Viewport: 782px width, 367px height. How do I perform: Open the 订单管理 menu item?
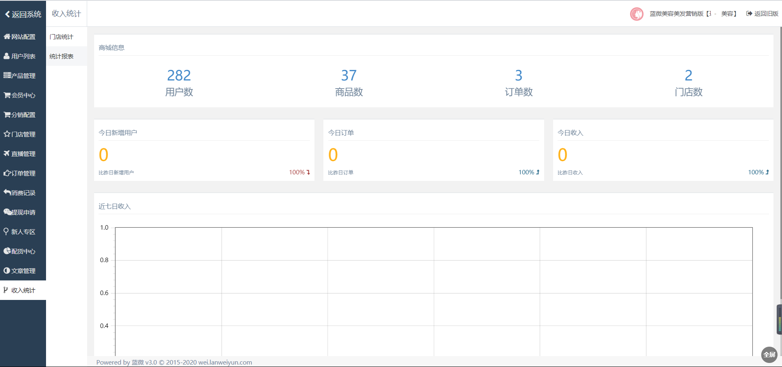point(23,173)
